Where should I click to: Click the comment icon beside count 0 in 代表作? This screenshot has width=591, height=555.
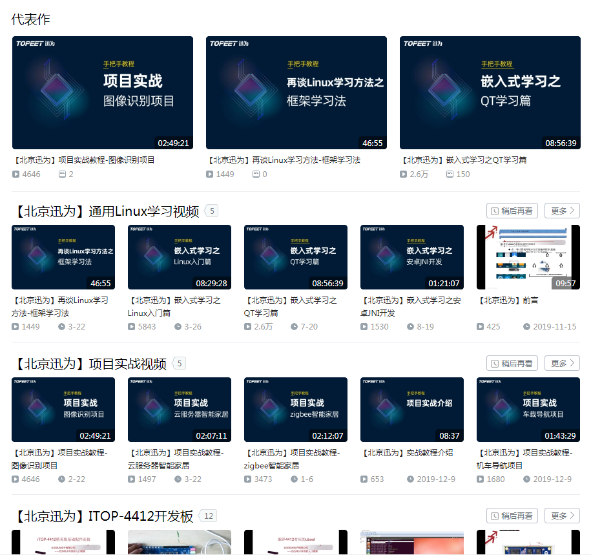point(256,174)
